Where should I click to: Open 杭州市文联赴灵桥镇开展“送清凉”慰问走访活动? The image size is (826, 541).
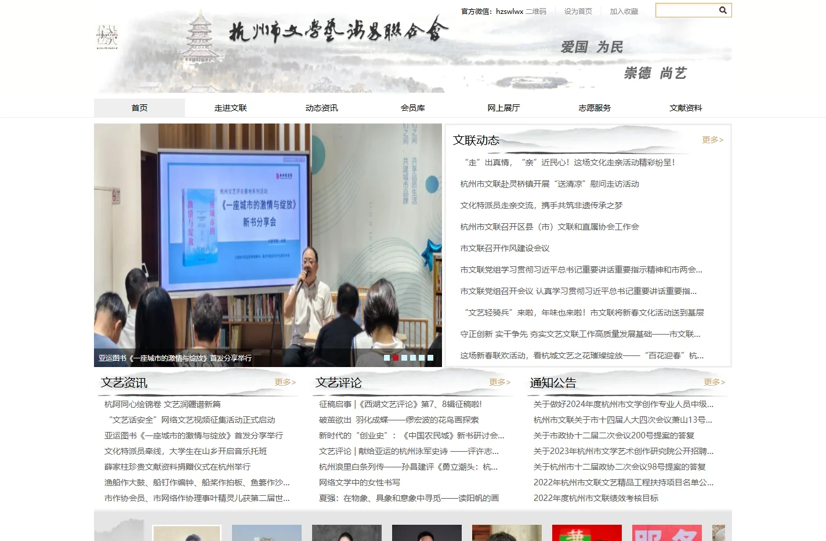[x=549, y=184]
